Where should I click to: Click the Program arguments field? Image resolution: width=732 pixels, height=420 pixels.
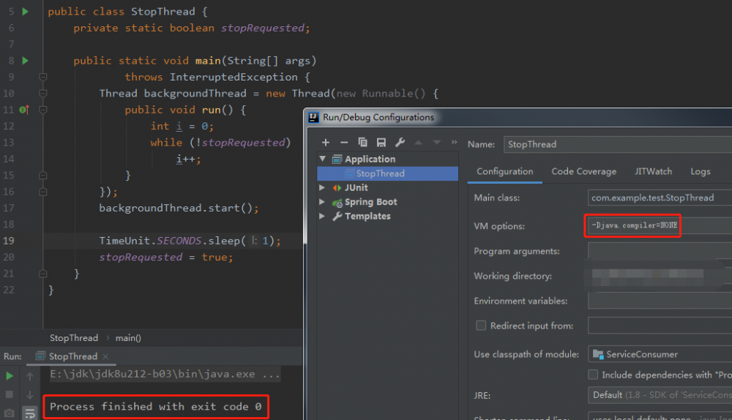click(x=660, y=250)
